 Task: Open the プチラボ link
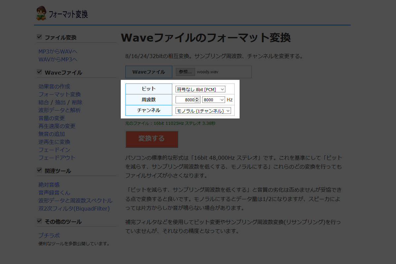tap(49, 236)
